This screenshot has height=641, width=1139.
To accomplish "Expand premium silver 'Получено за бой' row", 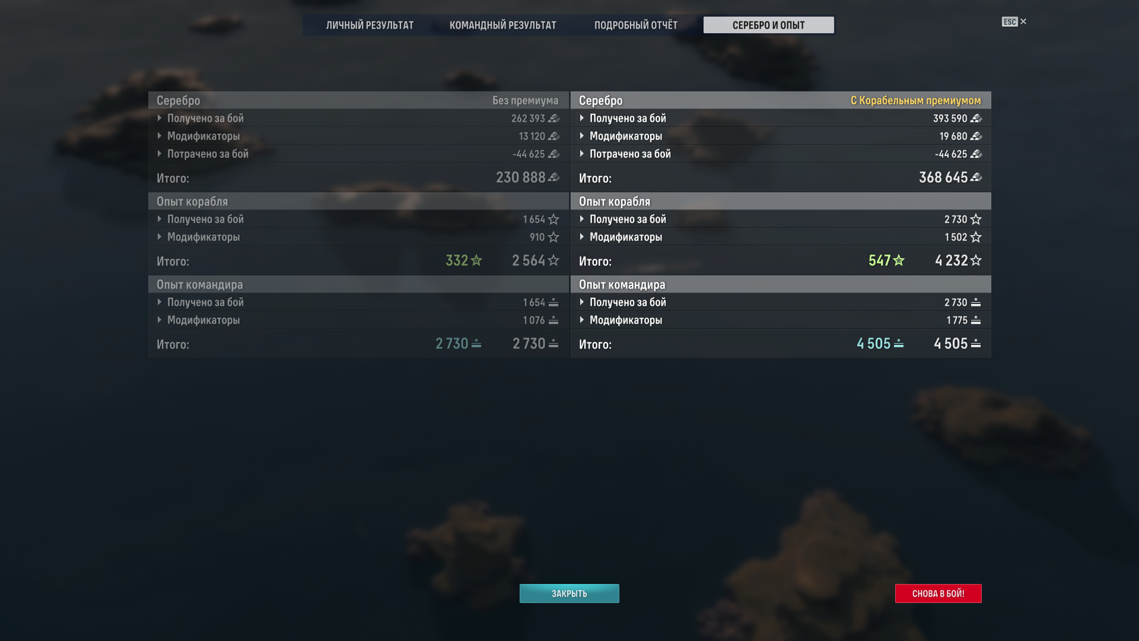I will (x=781, y=118).
